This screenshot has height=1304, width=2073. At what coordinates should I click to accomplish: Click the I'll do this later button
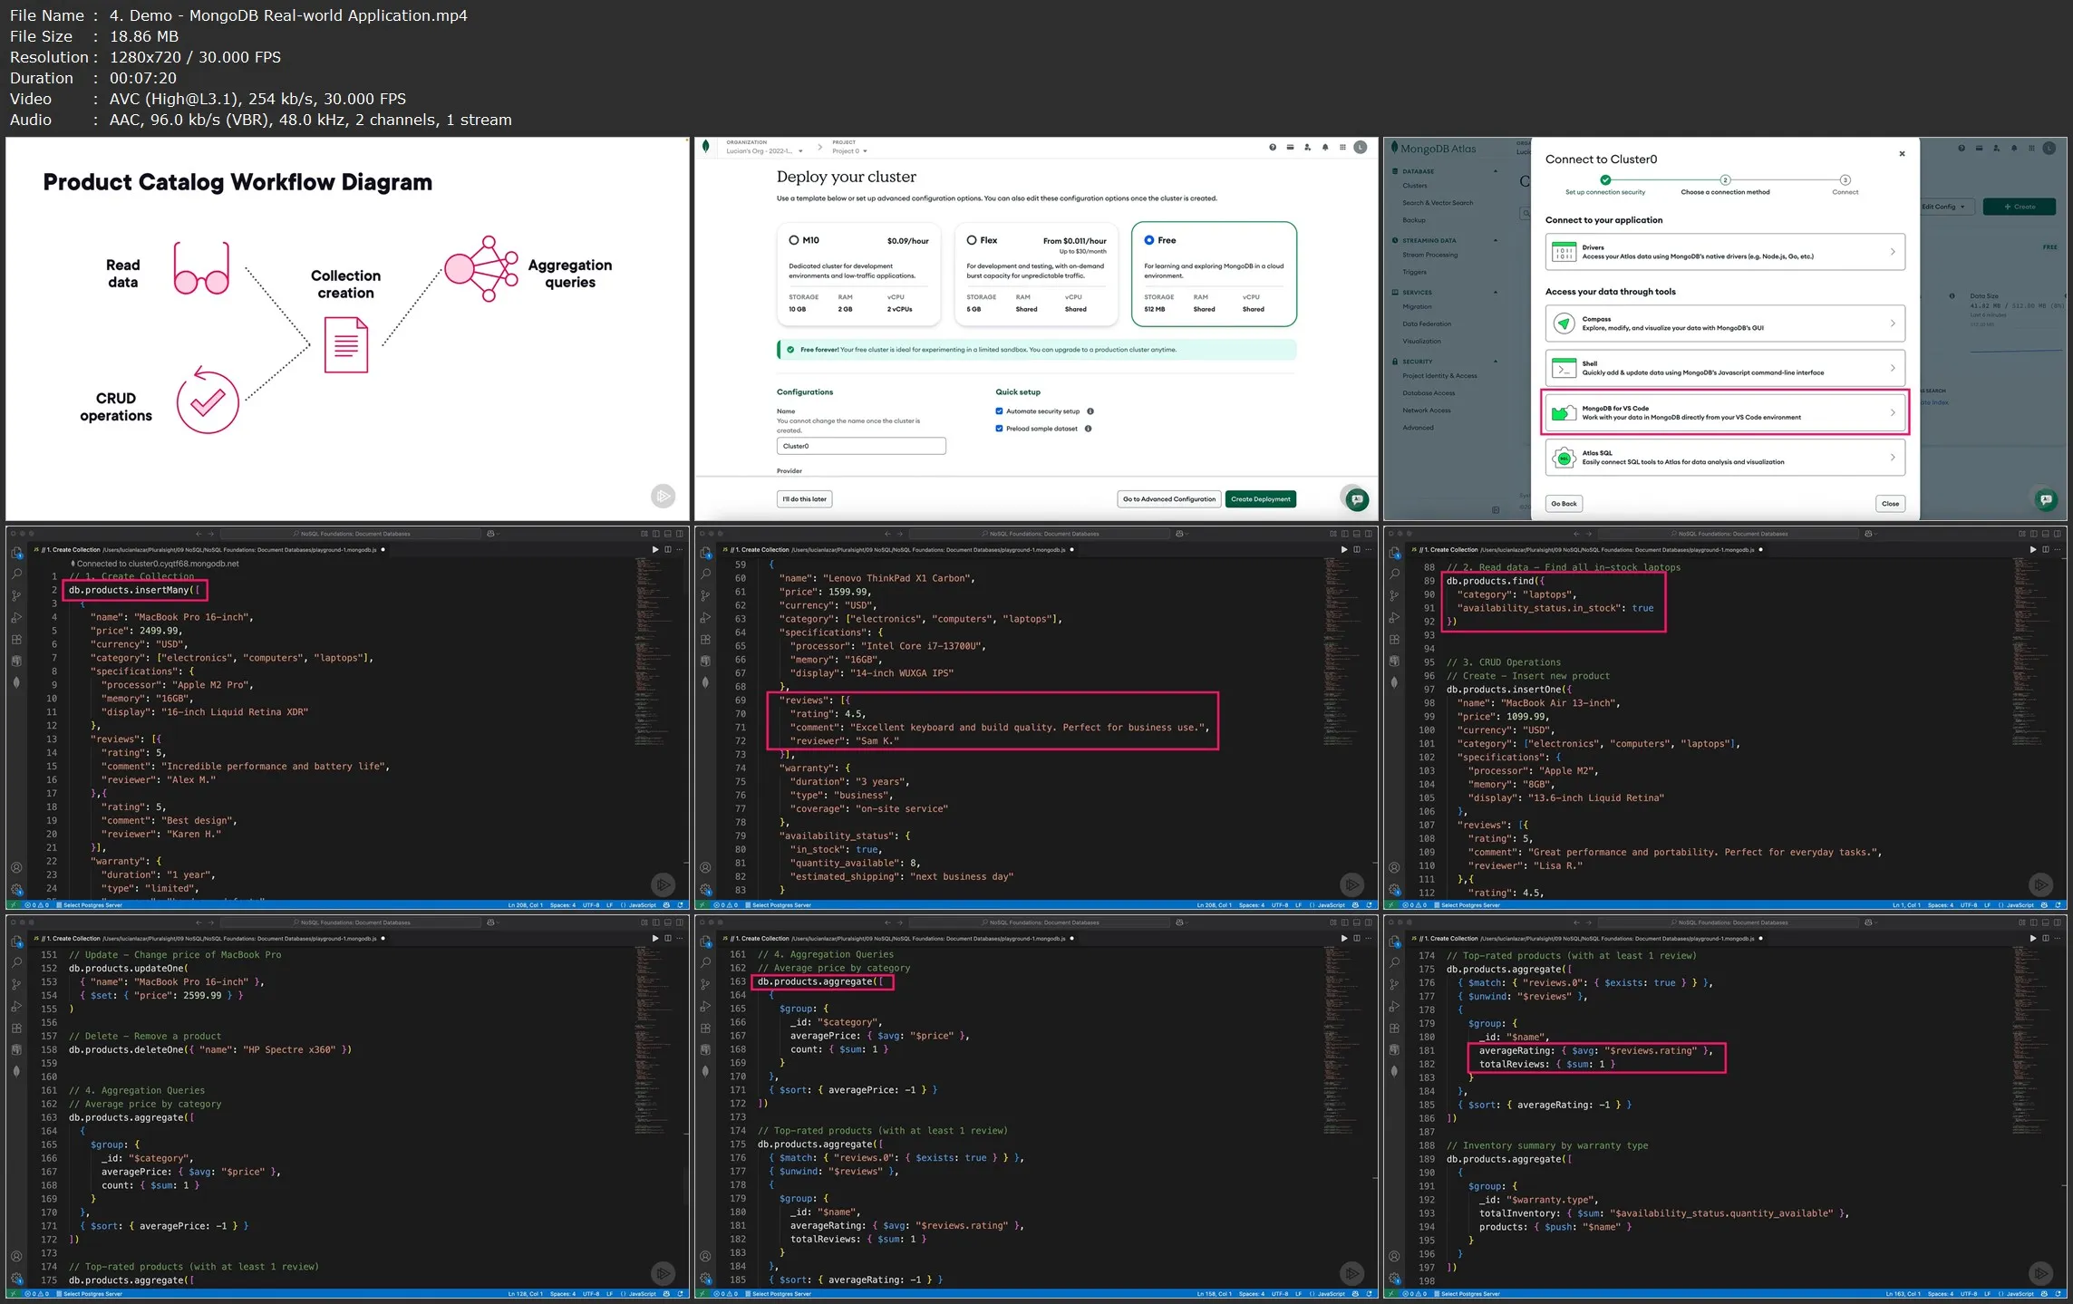coord(805,499)
